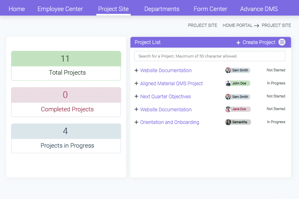Open the Project List hamburger menu icon
299x199 pixels.
point(282,42)
